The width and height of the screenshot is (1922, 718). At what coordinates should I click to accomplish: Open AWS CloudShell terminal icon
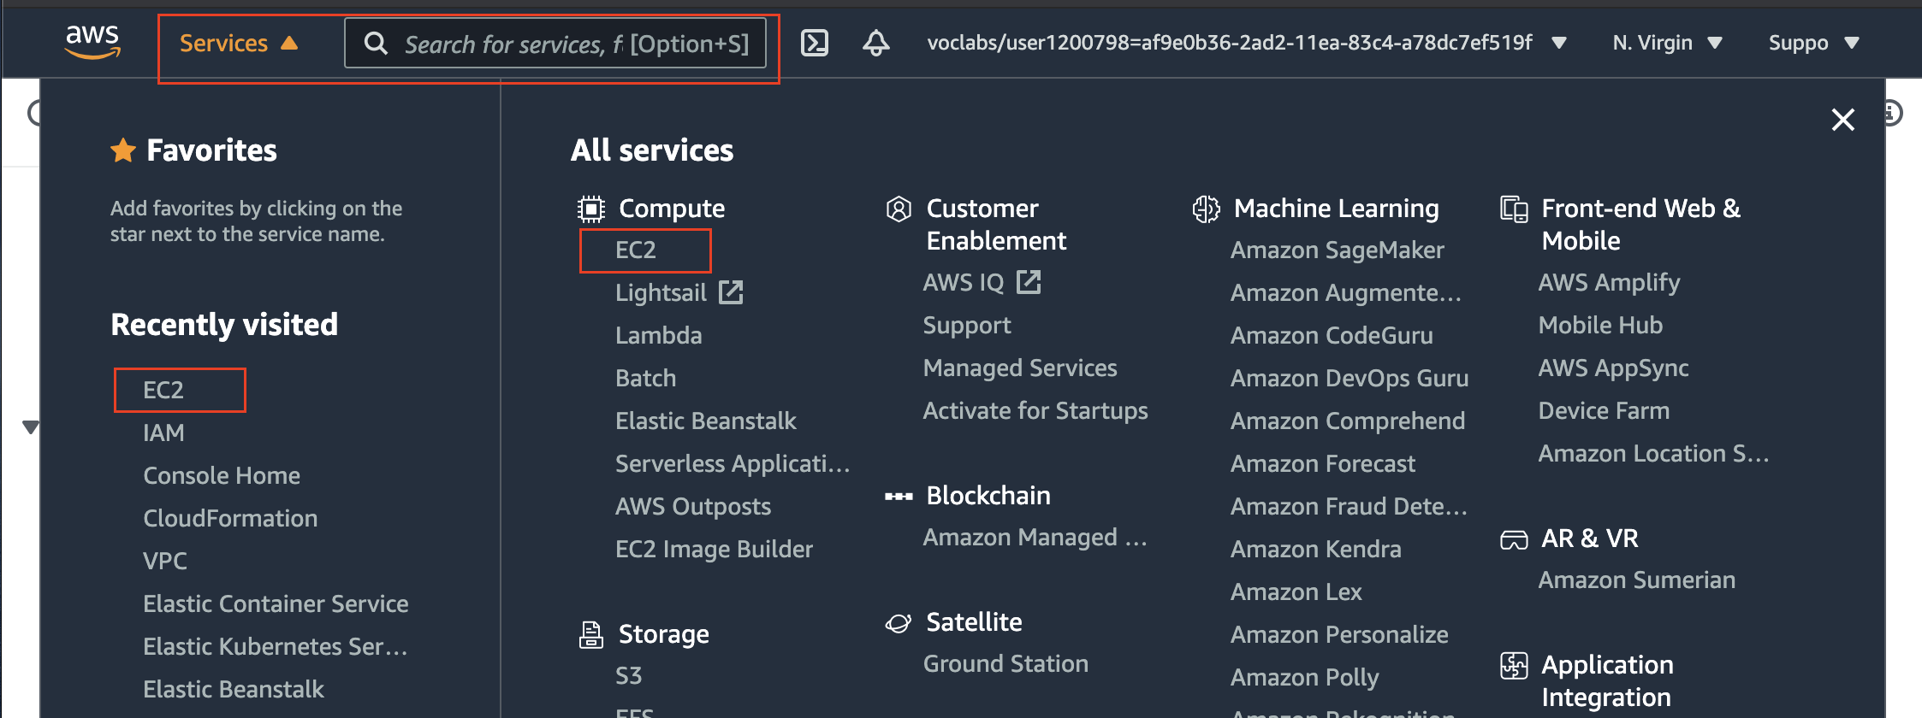tap(815, 42)
